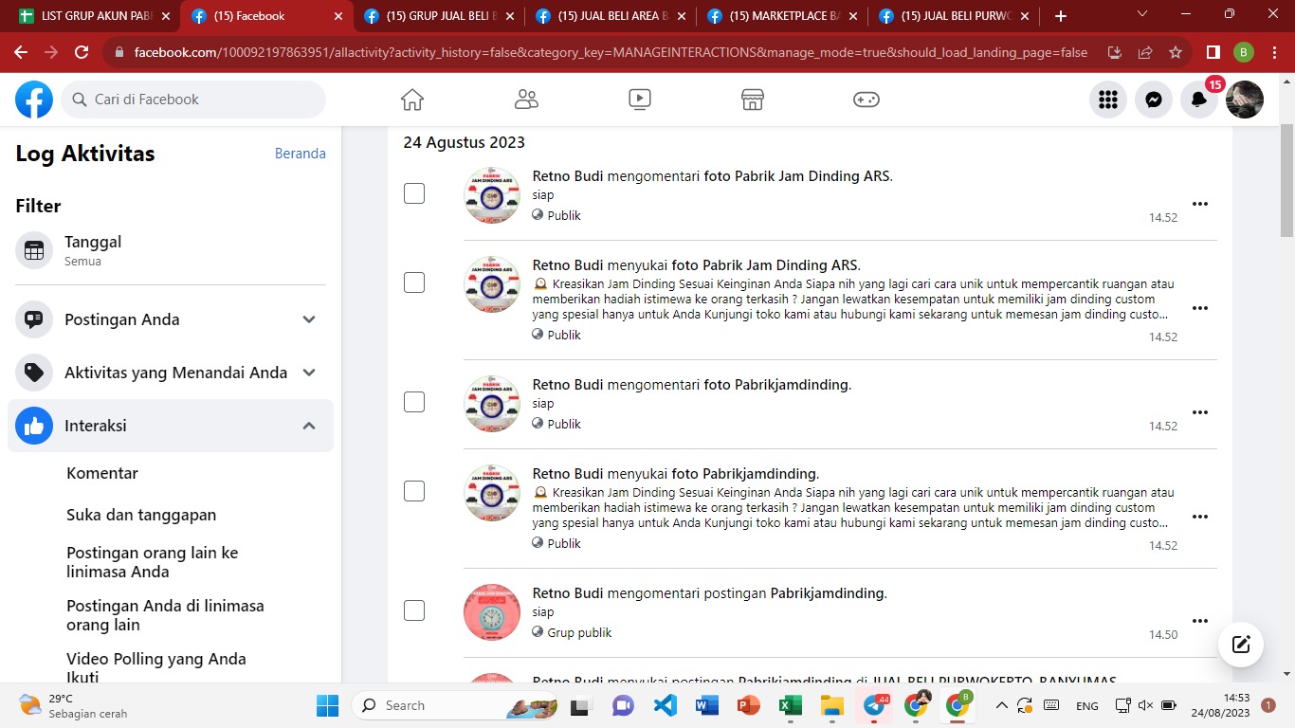1295x728 pixels.
Task: Tick checkbox for liked Pabrik Jam Dinding ARS photo
Action: [414, 282]
